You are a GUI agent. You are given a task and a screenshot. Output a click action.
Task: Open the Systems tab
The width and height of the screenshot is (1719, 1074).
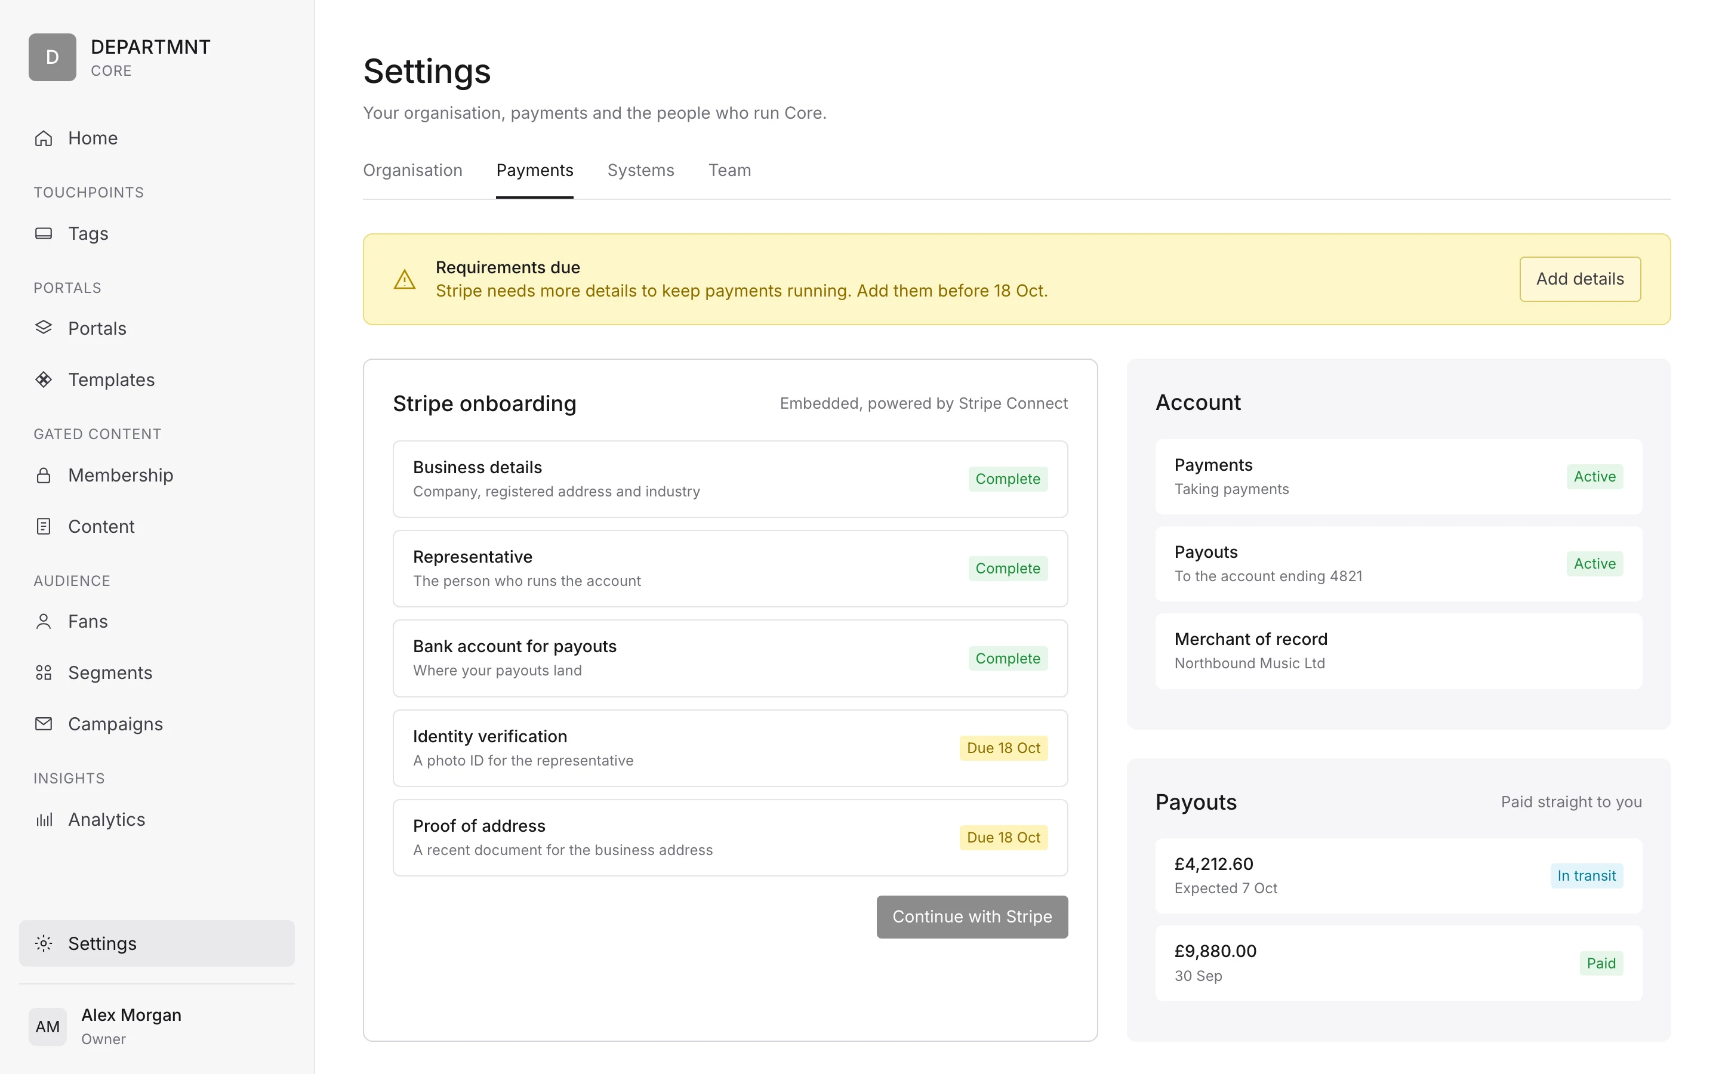(x=640, y=171)
